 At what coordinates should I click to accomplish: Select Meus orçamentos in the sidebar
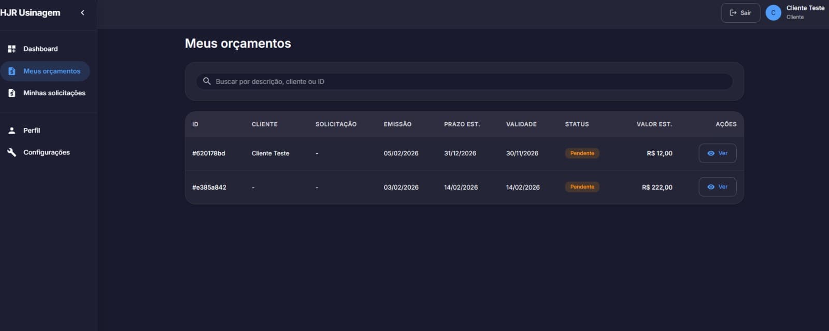pos(45,71)
